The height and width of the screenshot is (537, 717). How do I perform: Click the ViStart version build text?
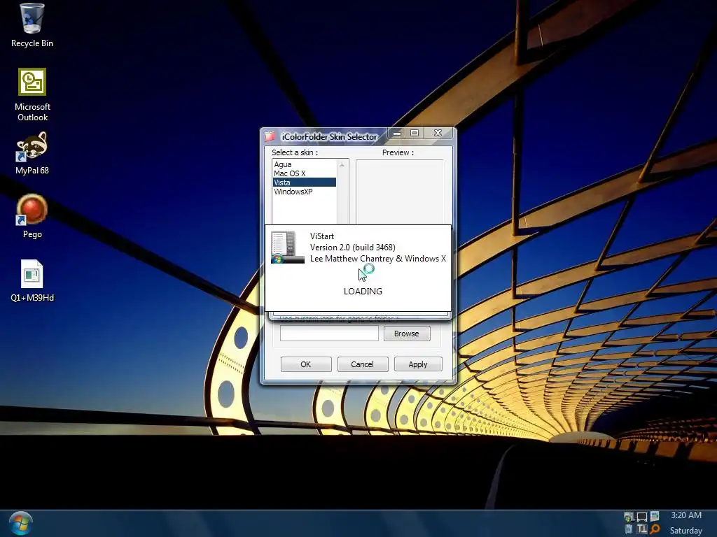pos(353,248)
